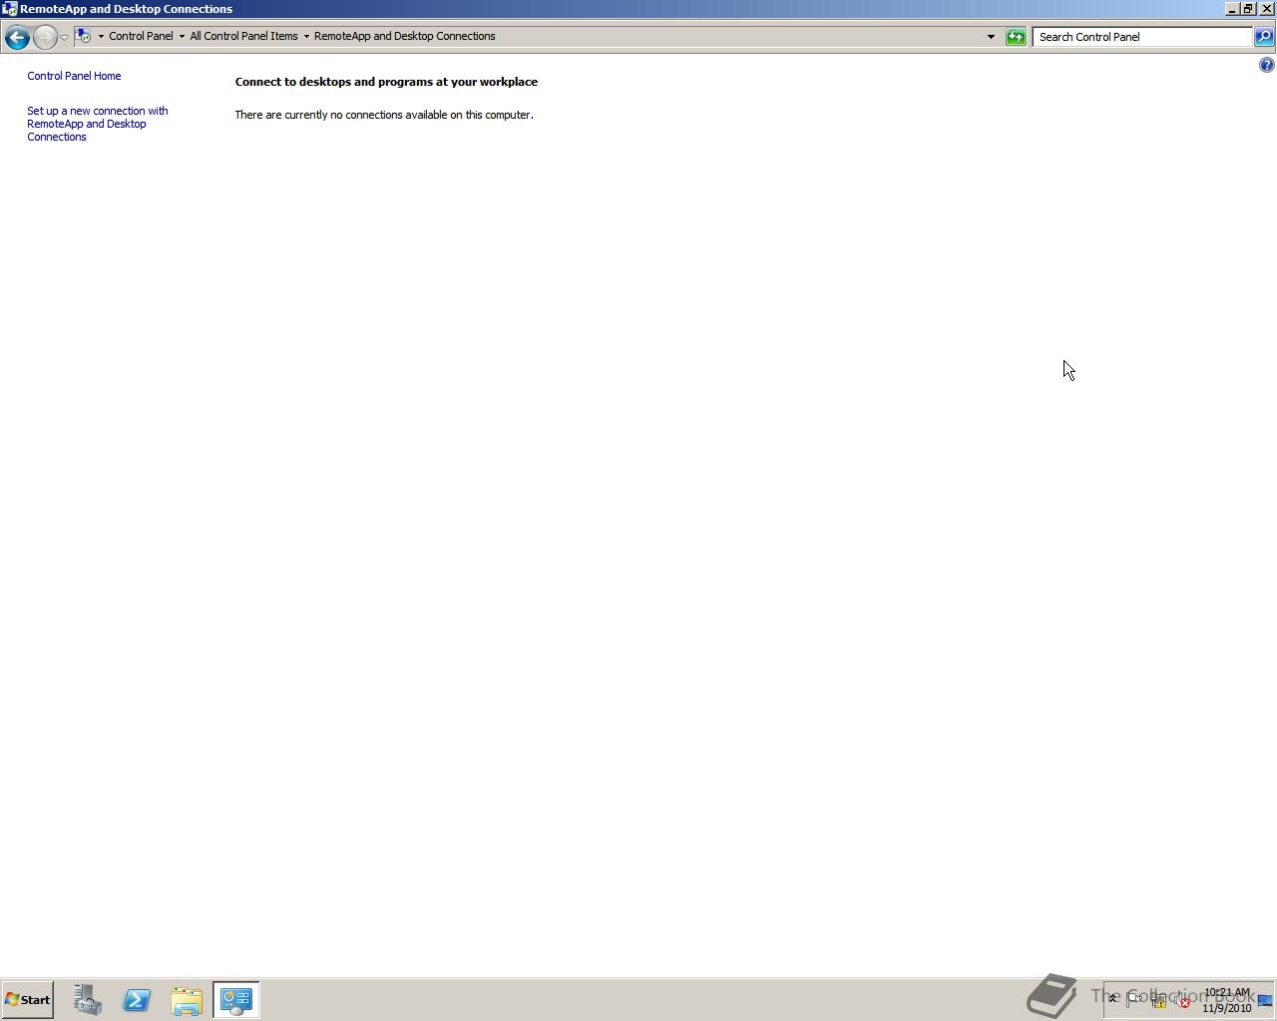This screenshot has height=1021, width=1277.
Task: Set up a new RemoteApp connection link
Action: click(98, 124)
